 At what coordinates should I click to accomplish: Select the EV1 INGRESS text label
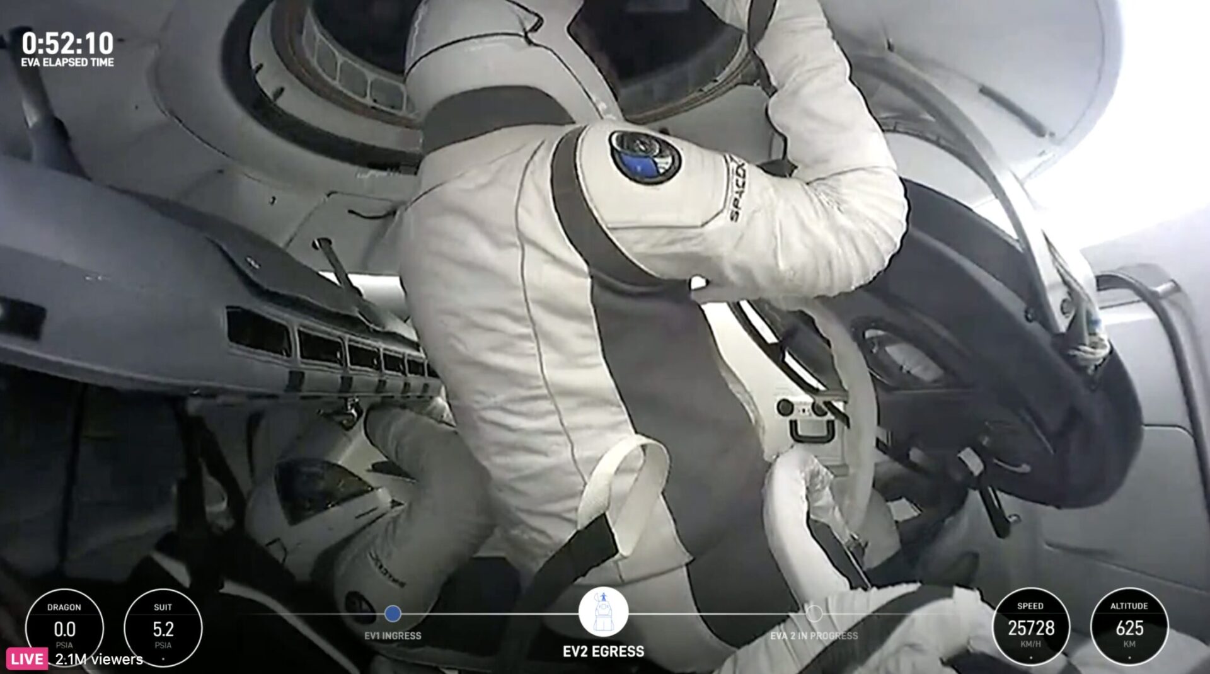tap(393, 636)
